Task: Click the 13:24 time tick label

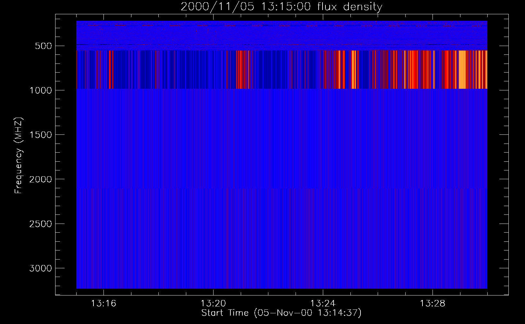Action: coord(323,304)
